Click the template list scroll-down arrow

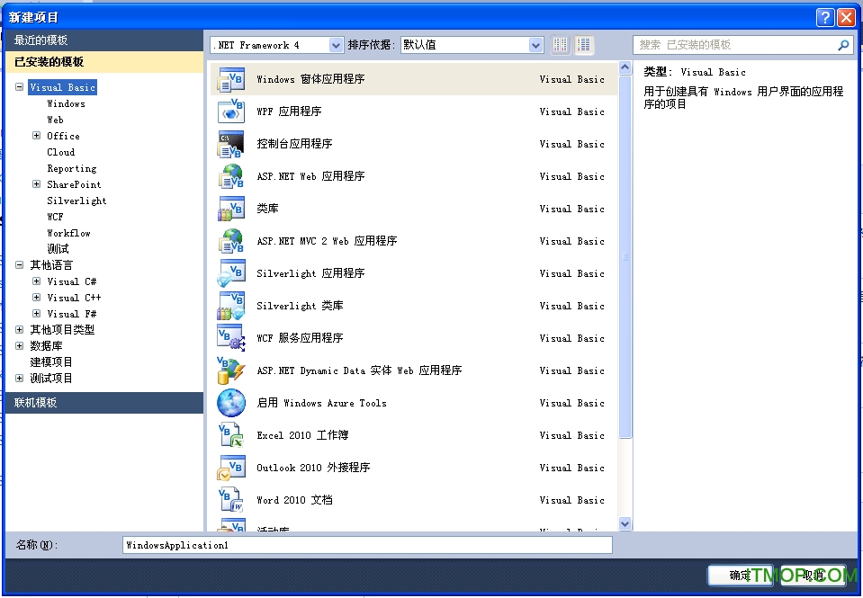tap(625, 523)
